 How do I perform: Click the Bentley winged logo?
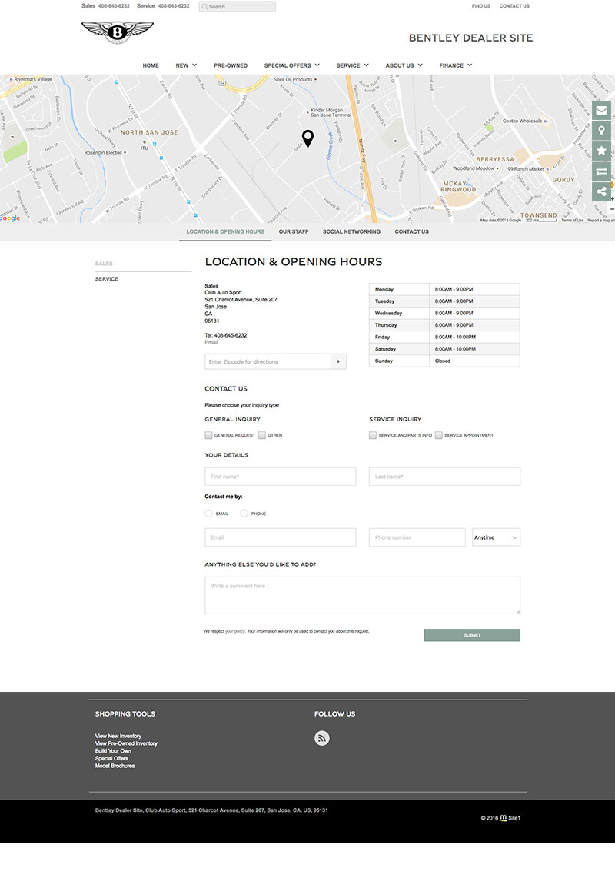point(118,32)
